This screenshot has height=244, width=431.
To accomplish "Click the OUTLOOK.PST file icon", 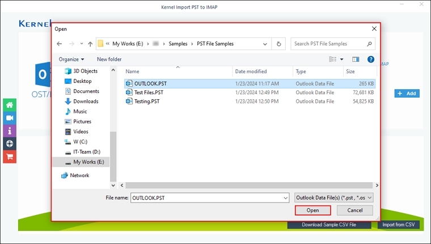I will (129, 83).
